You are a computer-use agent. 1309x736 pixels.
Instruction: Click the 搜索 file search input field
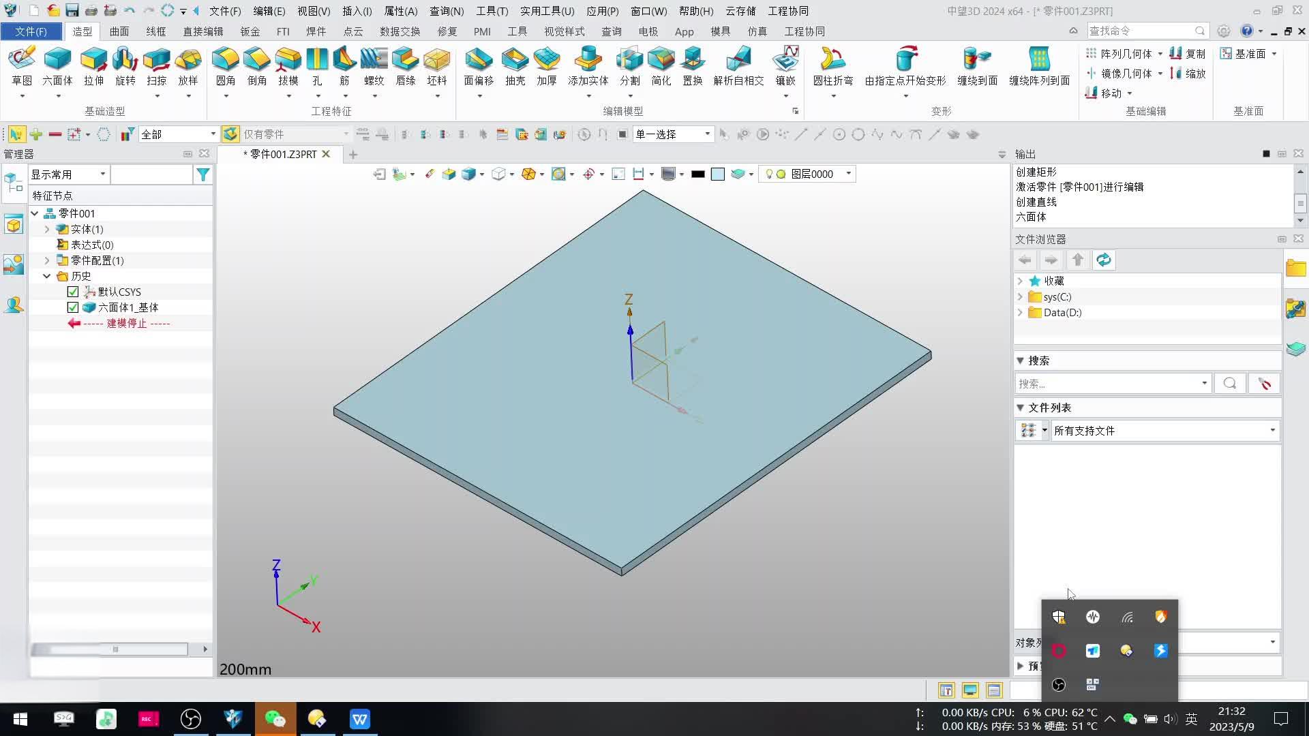coord(1113,384)
